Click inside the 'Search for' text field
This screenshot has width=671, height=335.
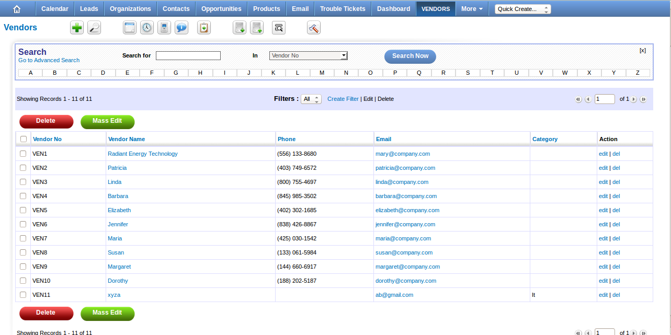pos(188,55)
